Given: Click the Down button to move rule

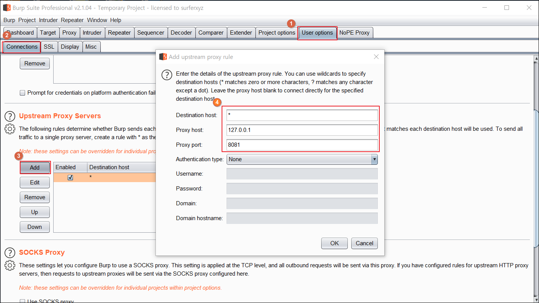Looking at the screenshot, I should tap(35, 227).
